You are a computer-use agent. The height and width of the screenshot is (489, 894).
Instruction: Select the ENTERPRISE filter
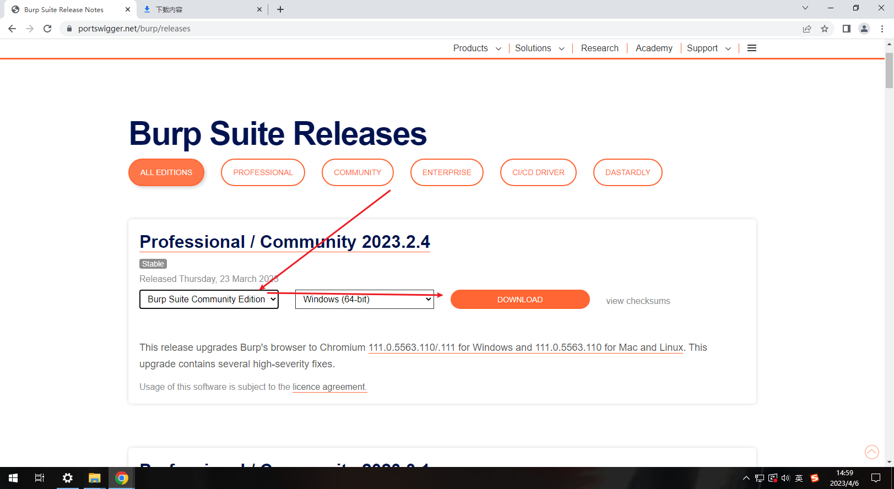pyautogui.click(x=447, y=172)
